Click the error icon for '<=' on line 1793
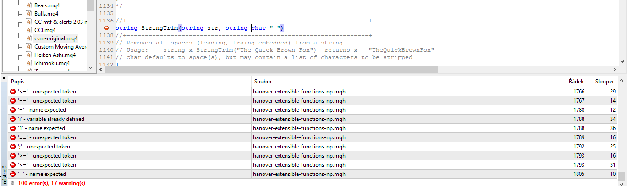627x186 pixels. 13,164
